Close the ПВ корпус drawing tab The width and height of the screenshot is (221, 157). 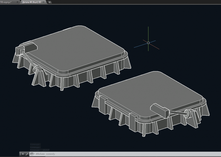[x=17, y=2]
